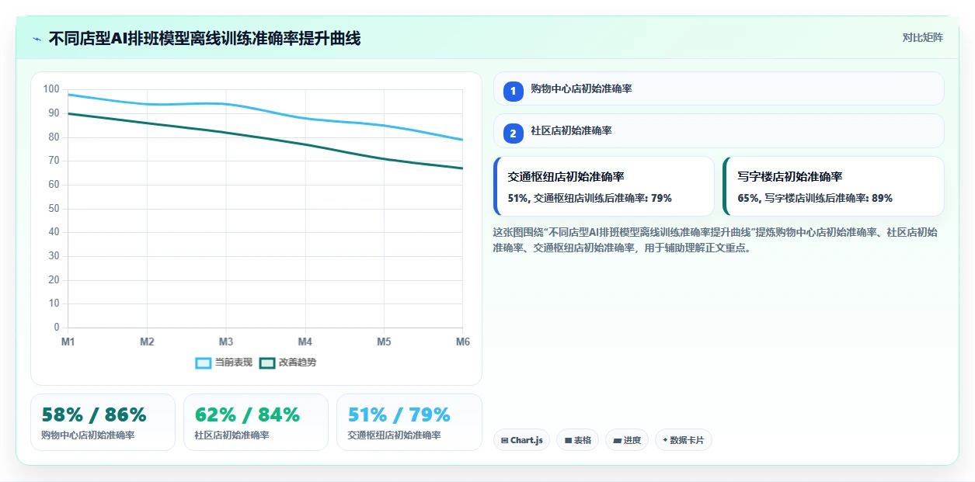This screenshot has width=975, height=482.
Task: Select the 购物中心店初始准确率 list row
Action: tap(719, 88)
